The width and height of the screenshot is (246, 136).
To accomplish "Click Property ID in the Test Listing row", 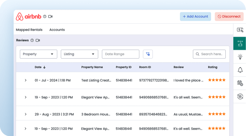I will pyautogui.click(x=124, y=80).
